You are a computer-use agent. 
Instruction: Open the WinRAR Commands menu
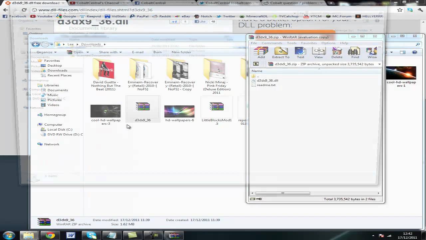(x=272, y=43)
